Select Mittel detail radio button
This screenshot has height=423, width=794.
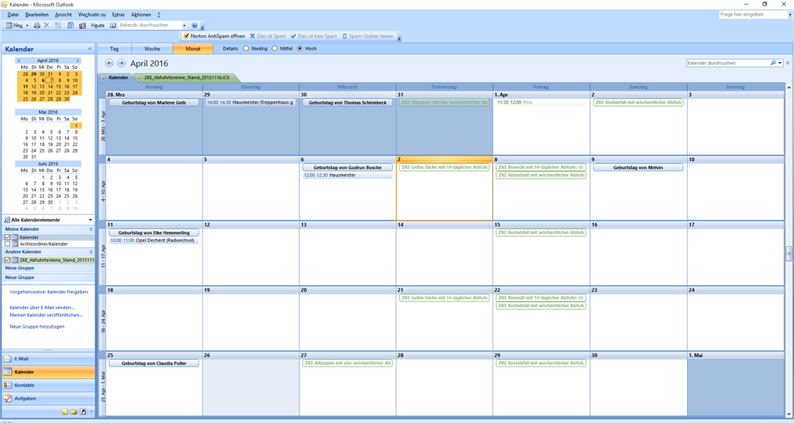pyautogui.click(x=274, y=49)
